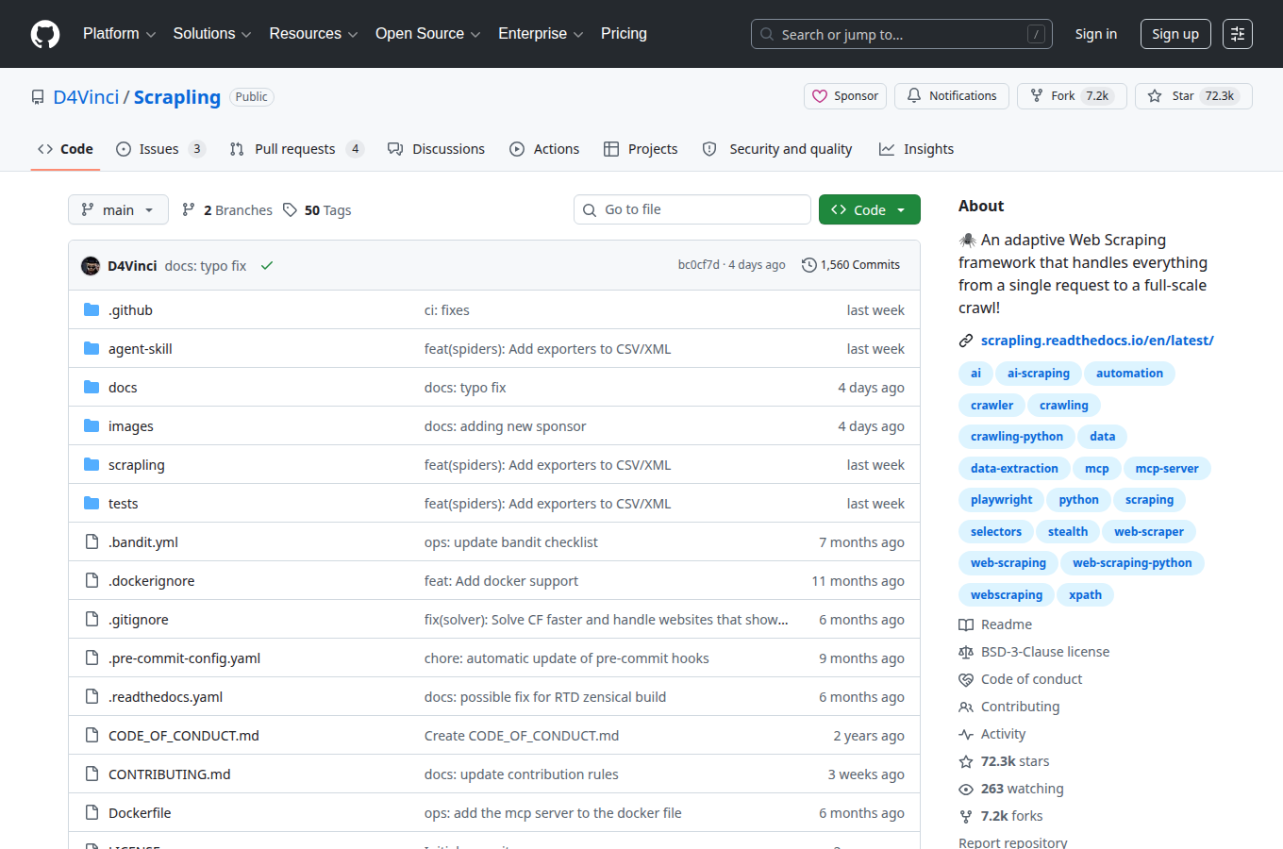Screen dimensions: 1283x849
Task: Click the folder icon for docs
Action: coord(92,387)
